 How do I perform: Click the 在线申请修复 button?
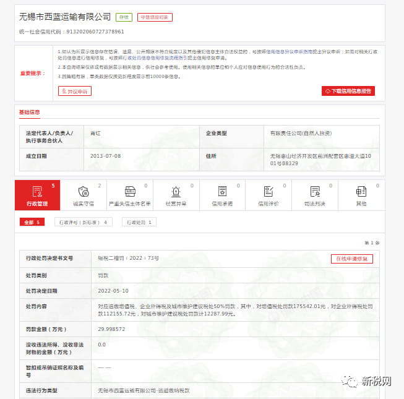click(x=352, y=259)
